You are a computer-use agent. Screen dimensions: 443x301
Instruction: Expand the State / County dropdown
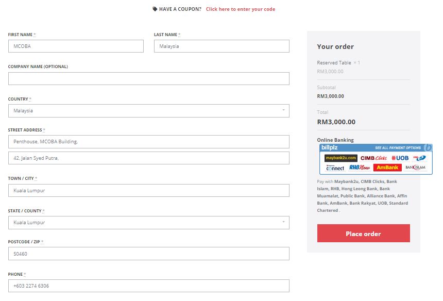pyautogui.click(x=148, y=223)
